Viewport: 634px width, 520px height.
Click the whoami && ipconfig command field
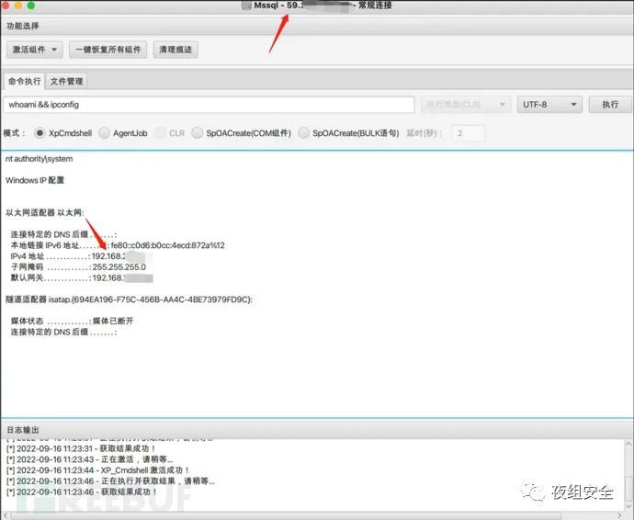click(x=209, y=105)
